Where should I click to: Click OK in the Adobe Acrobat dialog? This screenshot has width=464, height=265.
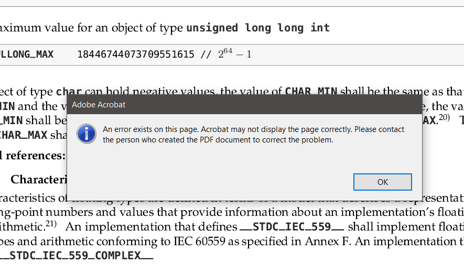pos(382,182)
